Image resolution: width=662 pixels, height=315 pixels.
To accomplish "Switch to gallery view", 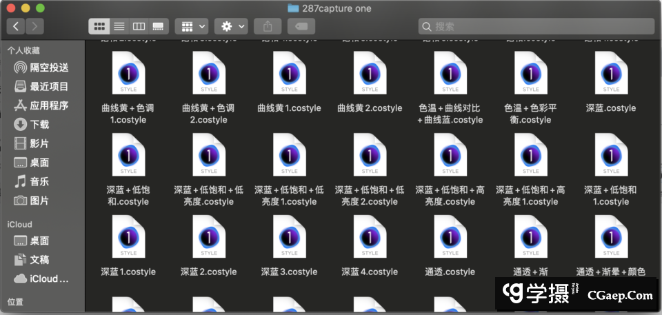I will coord(159,27).
